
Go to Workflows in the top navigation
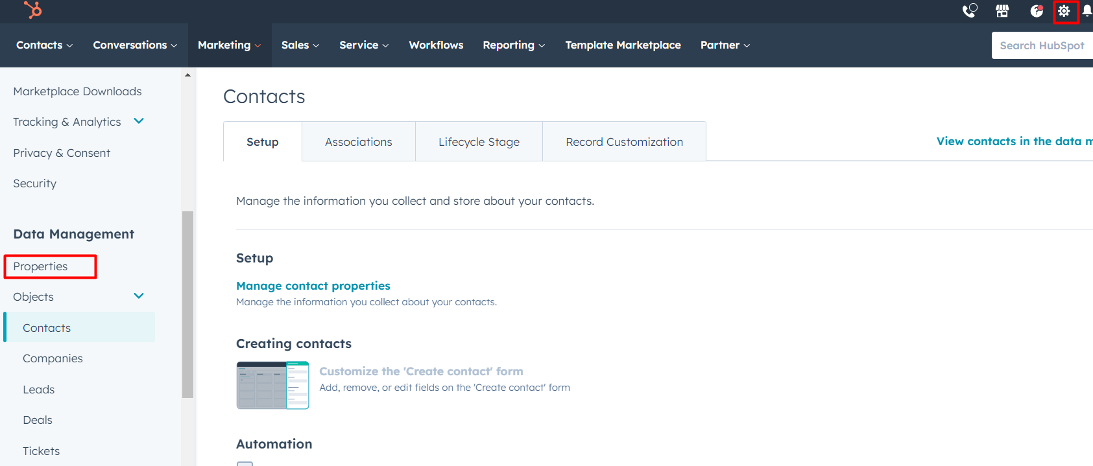coord(436,45)
